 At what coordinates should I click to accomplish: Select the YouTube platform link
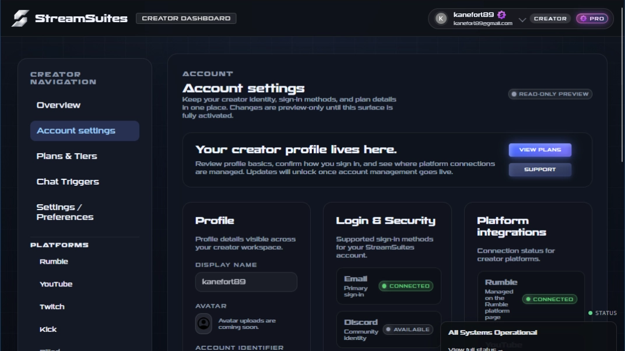[x=56, y=284]
